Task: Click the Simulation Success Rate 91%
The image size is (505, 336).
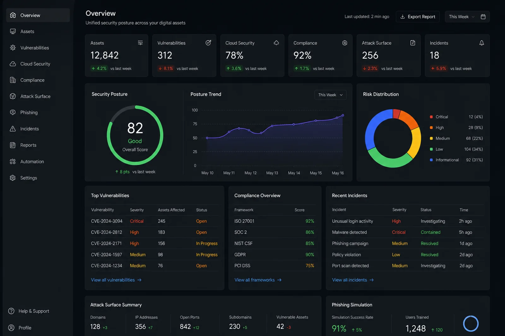Action: pyautogui.click(x=339, y=328)
